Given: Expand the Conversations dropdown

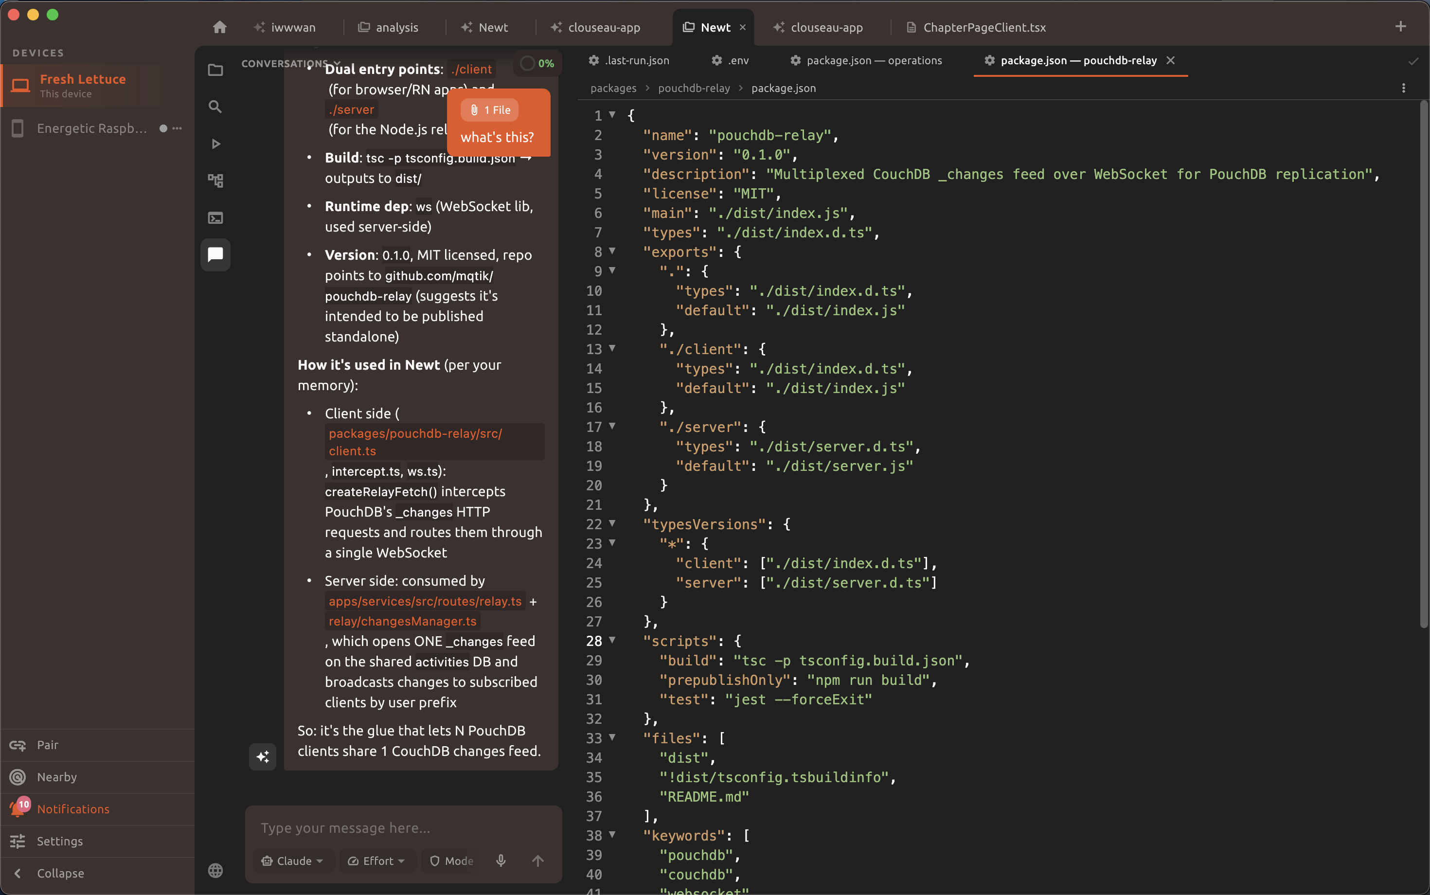Looking at the screenshot, I should [290, 63].
